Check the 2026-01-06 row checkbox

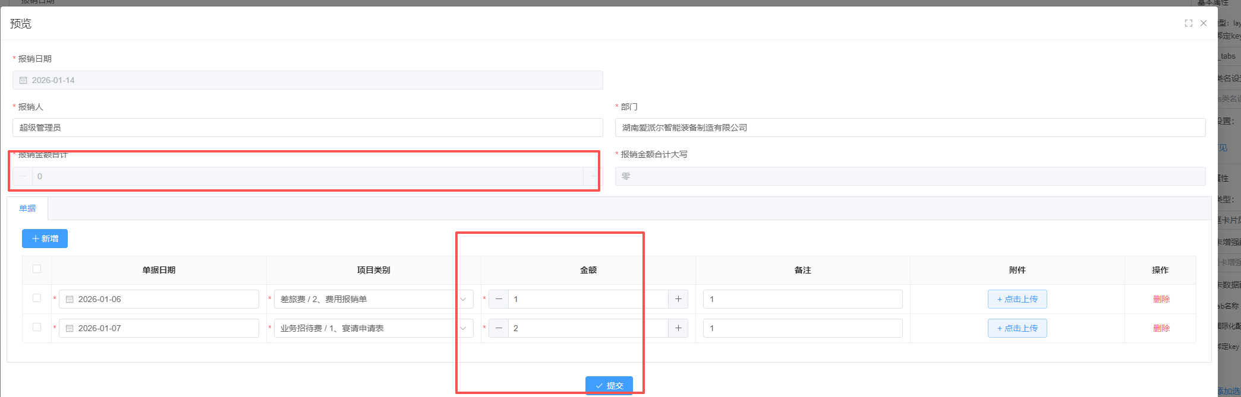point(37,298)
